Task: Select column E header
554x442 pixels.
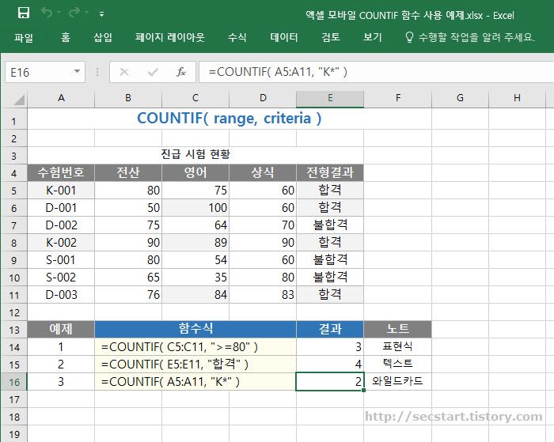Action: point(330,98)
